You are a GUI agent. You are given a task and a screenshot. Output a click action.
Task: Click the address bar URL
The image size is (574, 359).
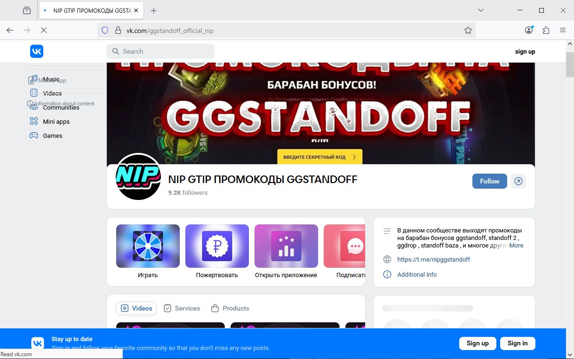170,31
